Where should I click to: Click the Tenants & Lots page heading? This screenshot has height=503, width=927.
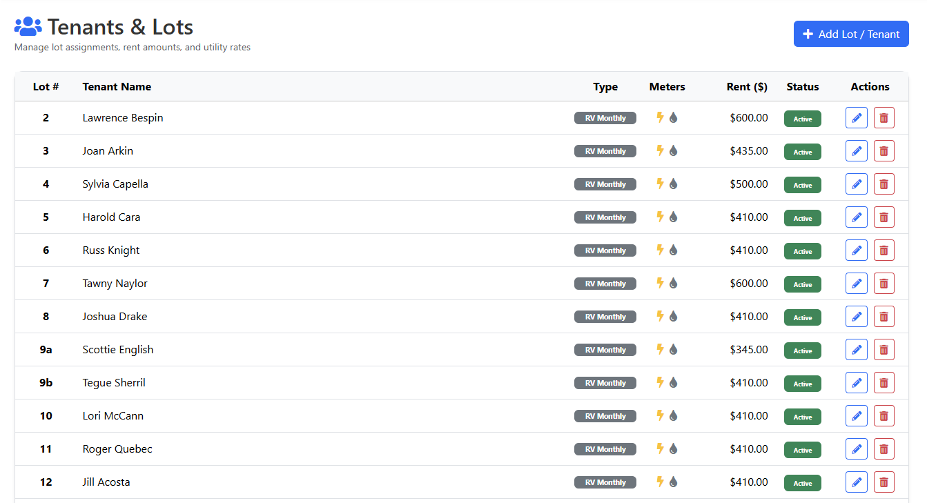(120, 27)
